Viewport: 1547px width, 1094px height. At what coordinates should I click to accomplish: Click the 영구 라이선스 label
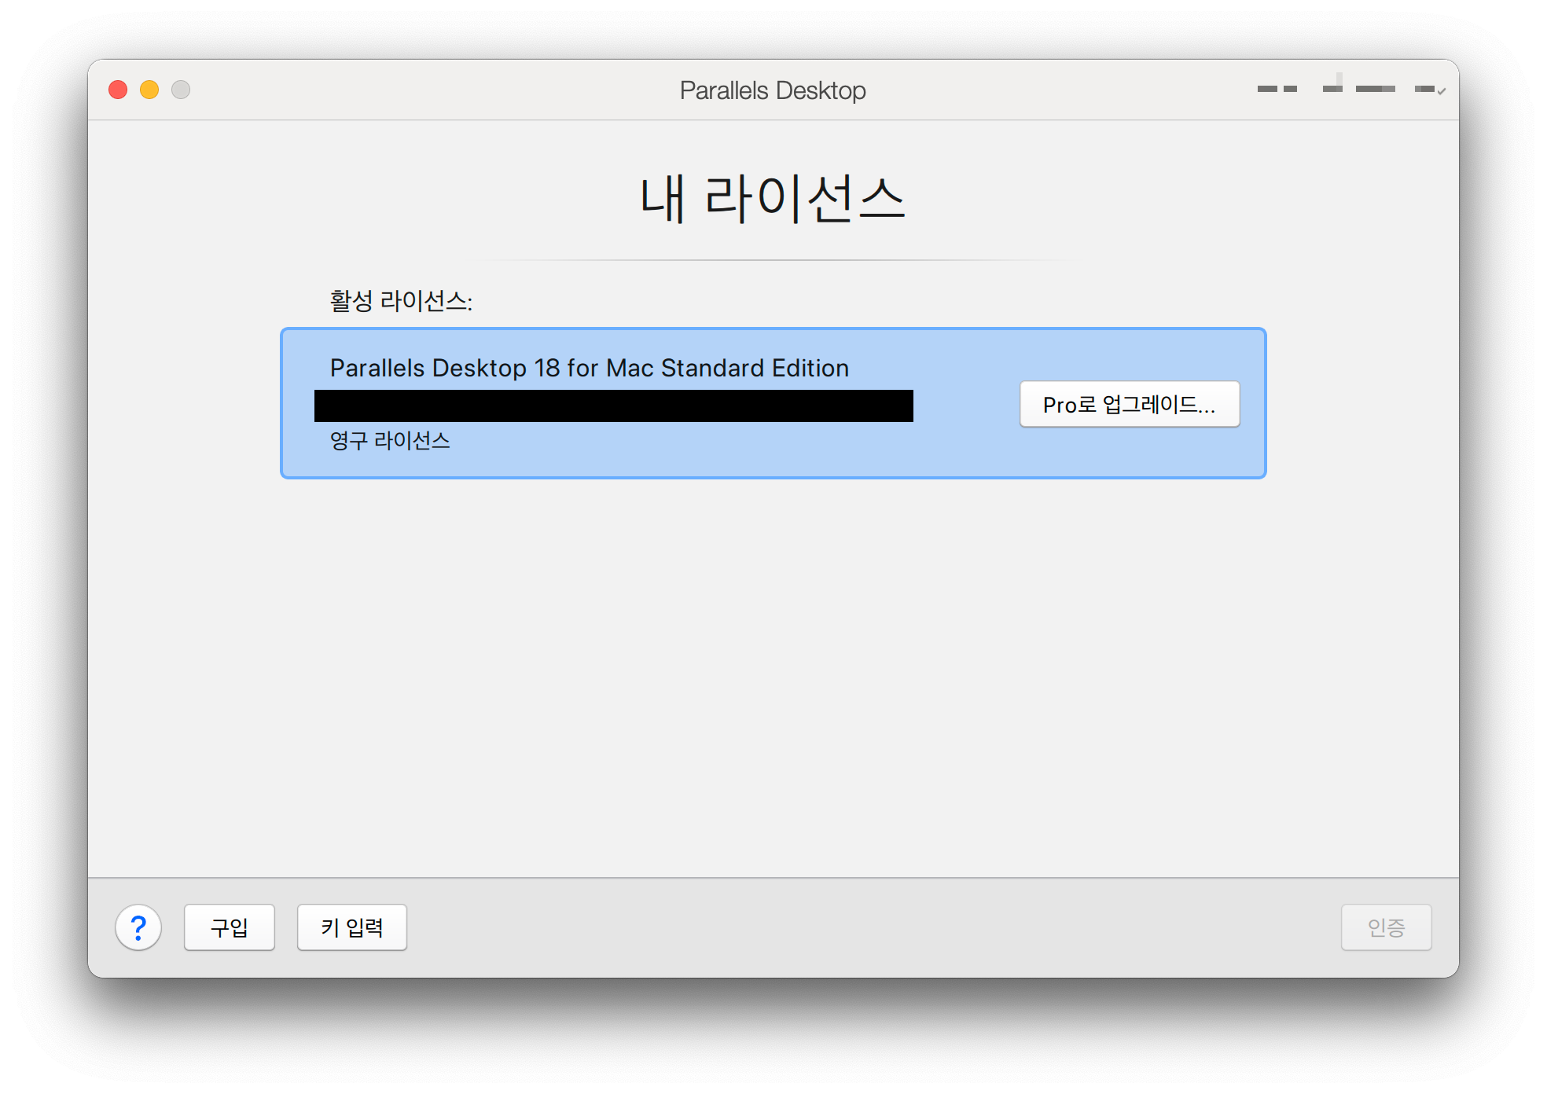click(390, 440)
